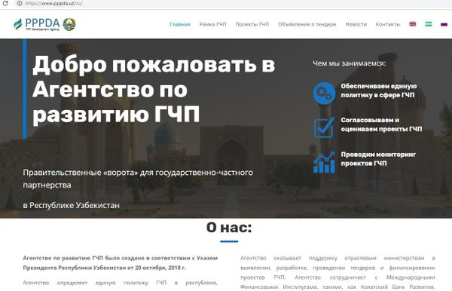Image resolution: width=452 pixels, height=291 pixels.
Task: Click the paragraph starting Агентство определяет единую политику
Action: click(x=121, y=283)
